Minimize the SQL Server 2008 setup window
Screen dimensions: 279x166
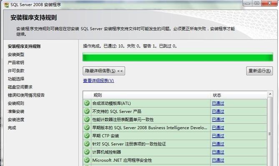pyautogui.click(x=248, y=3)
